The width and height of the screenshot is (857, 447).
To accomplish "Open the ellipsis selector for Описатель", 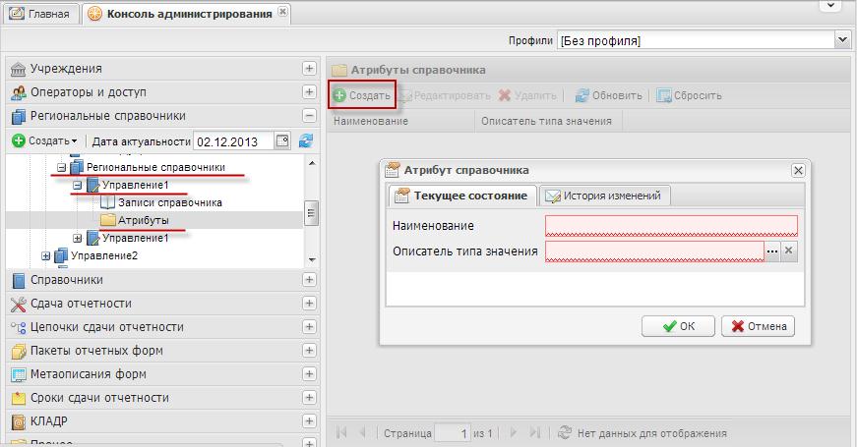I will (x=772, y=251).
